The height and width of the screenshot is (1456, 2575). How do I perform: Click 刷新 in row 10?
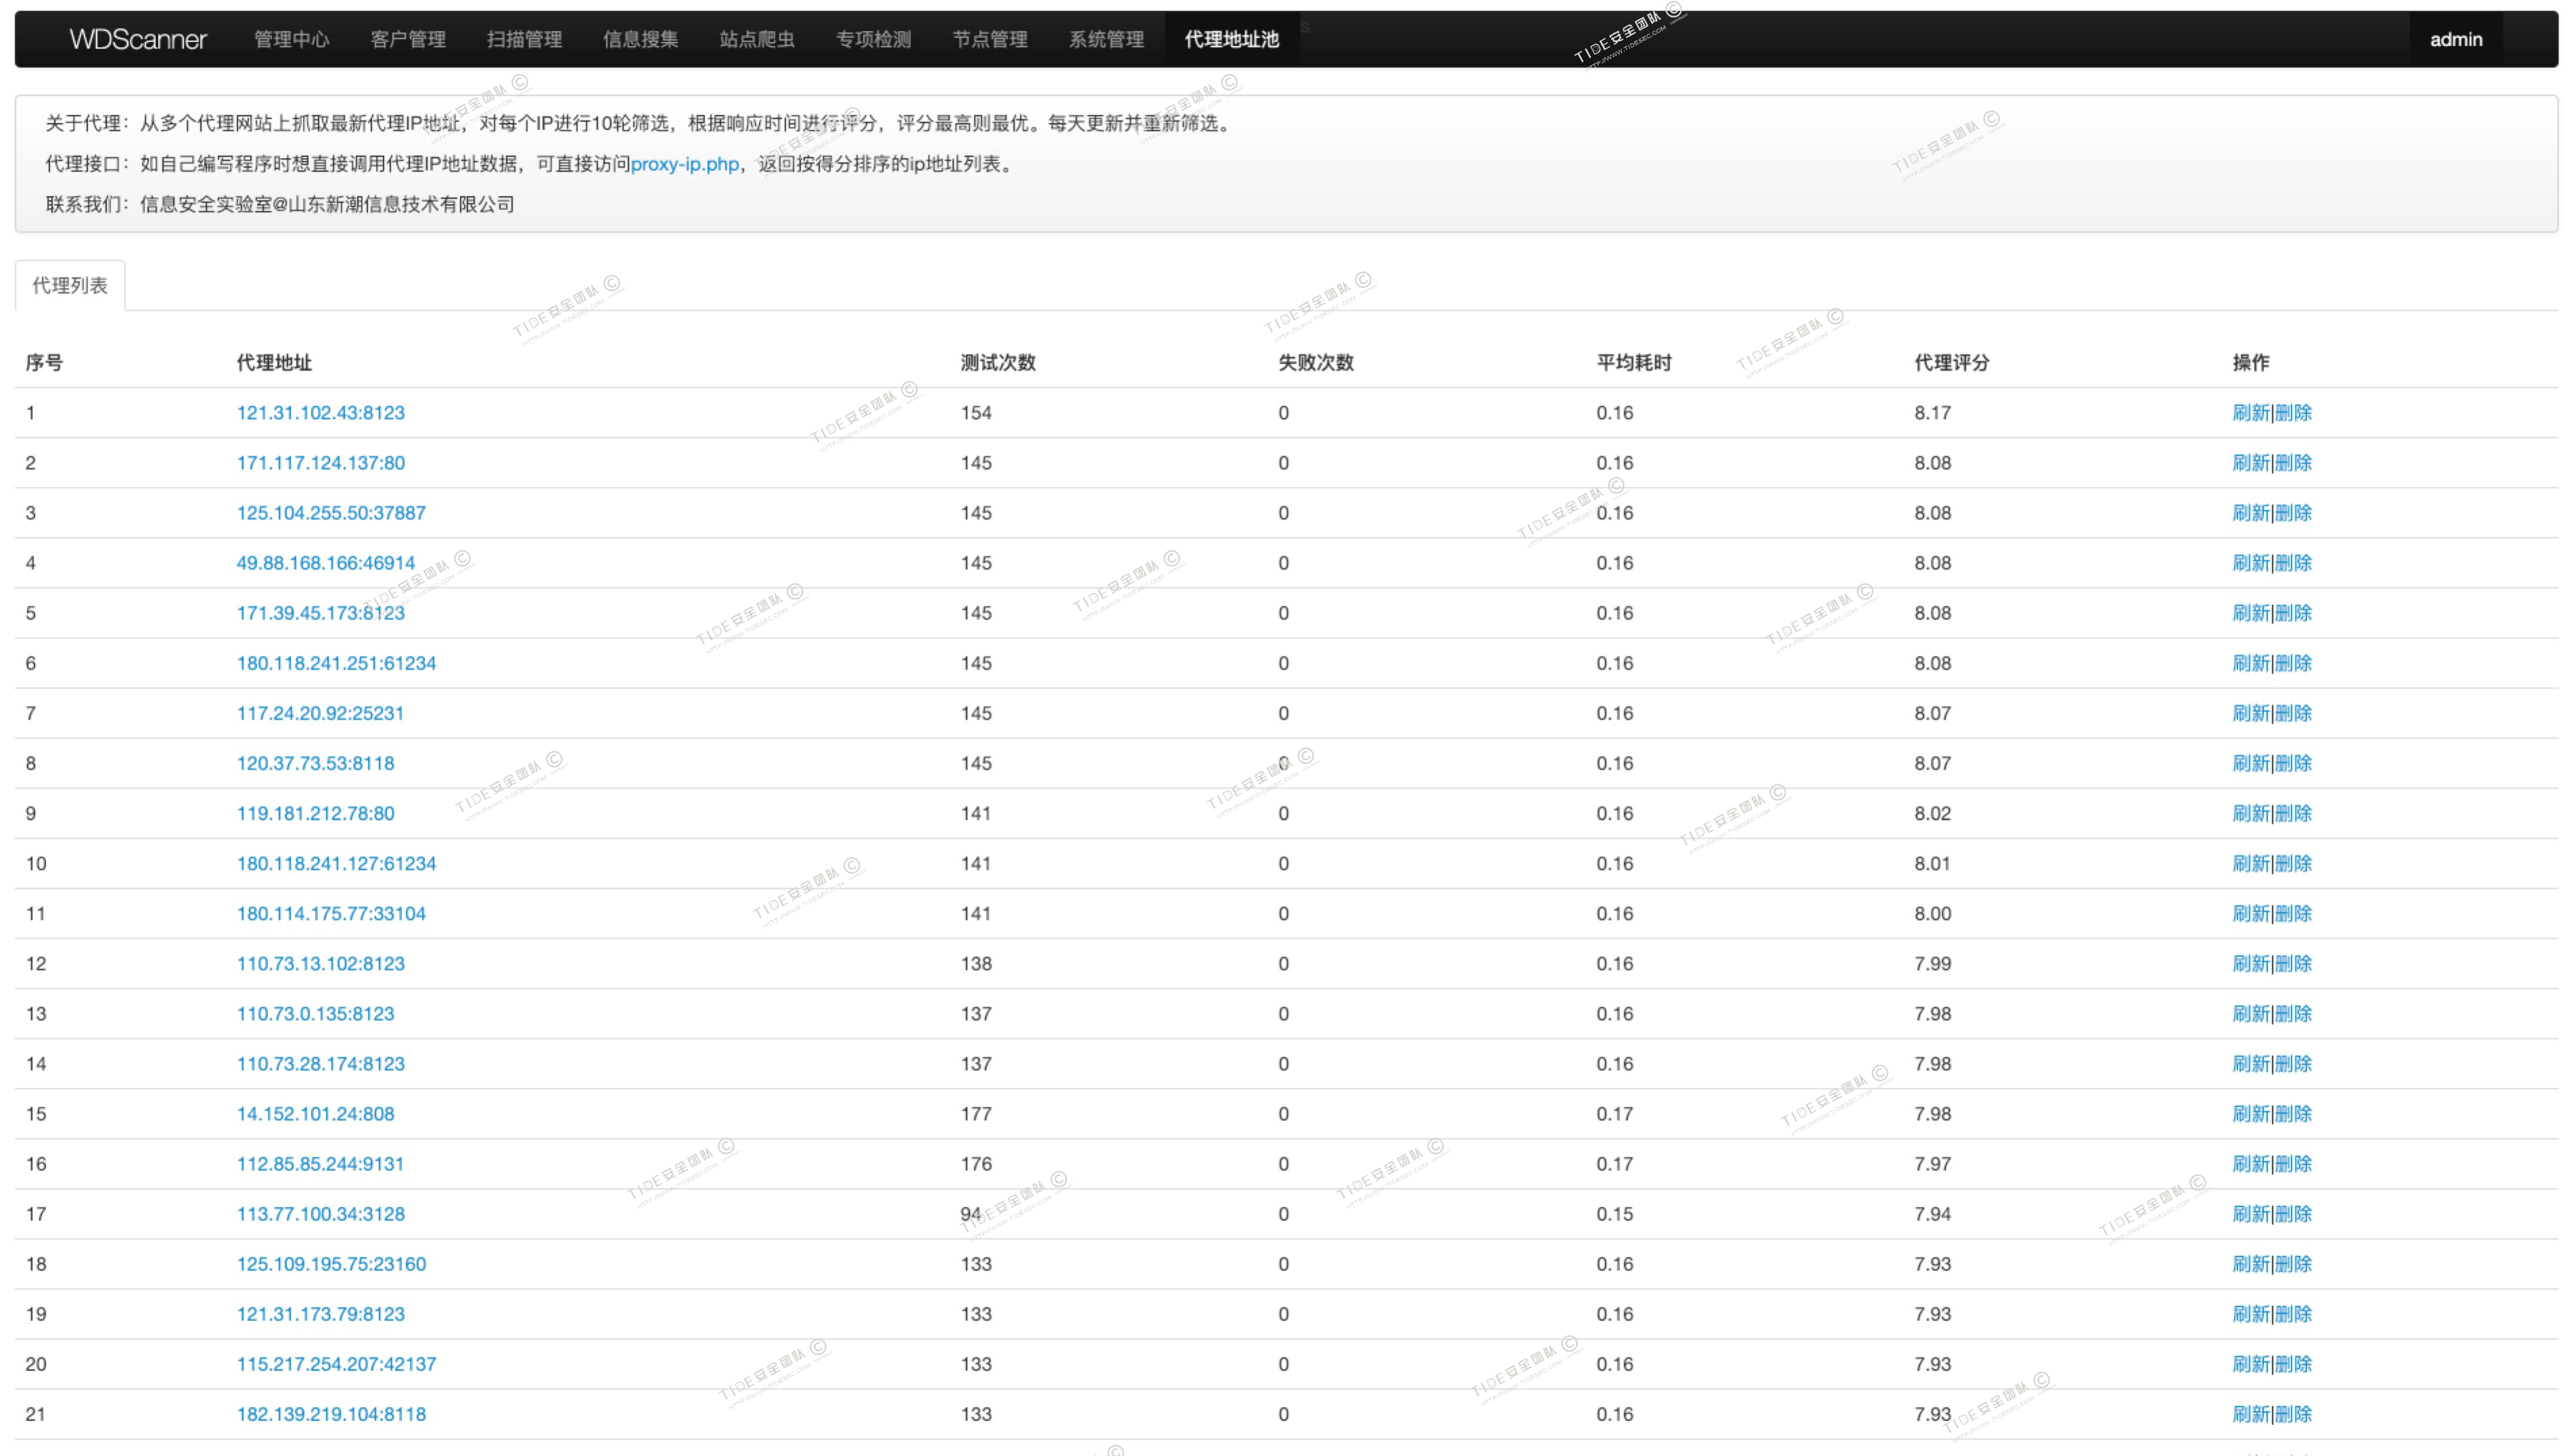click(x=2250, y=863)
